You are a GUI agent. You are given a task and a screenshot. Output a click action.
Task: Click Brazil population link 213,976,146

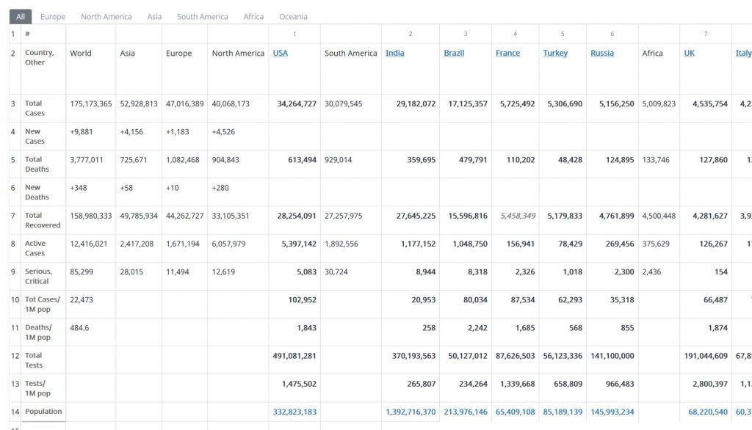tap(466, 412)
